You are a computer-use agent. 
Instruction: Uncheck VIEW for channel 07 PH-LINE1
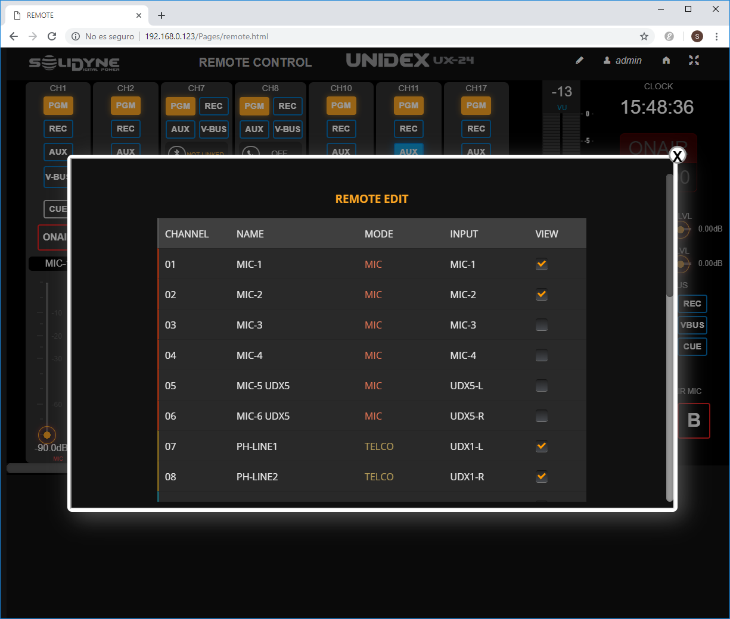pos(541,446)
